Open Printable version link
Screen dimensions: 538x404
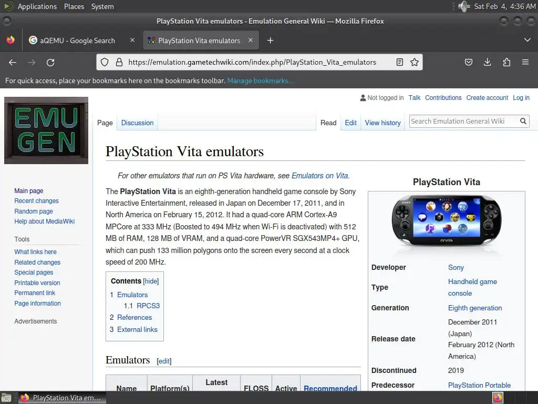coord(37,282)
